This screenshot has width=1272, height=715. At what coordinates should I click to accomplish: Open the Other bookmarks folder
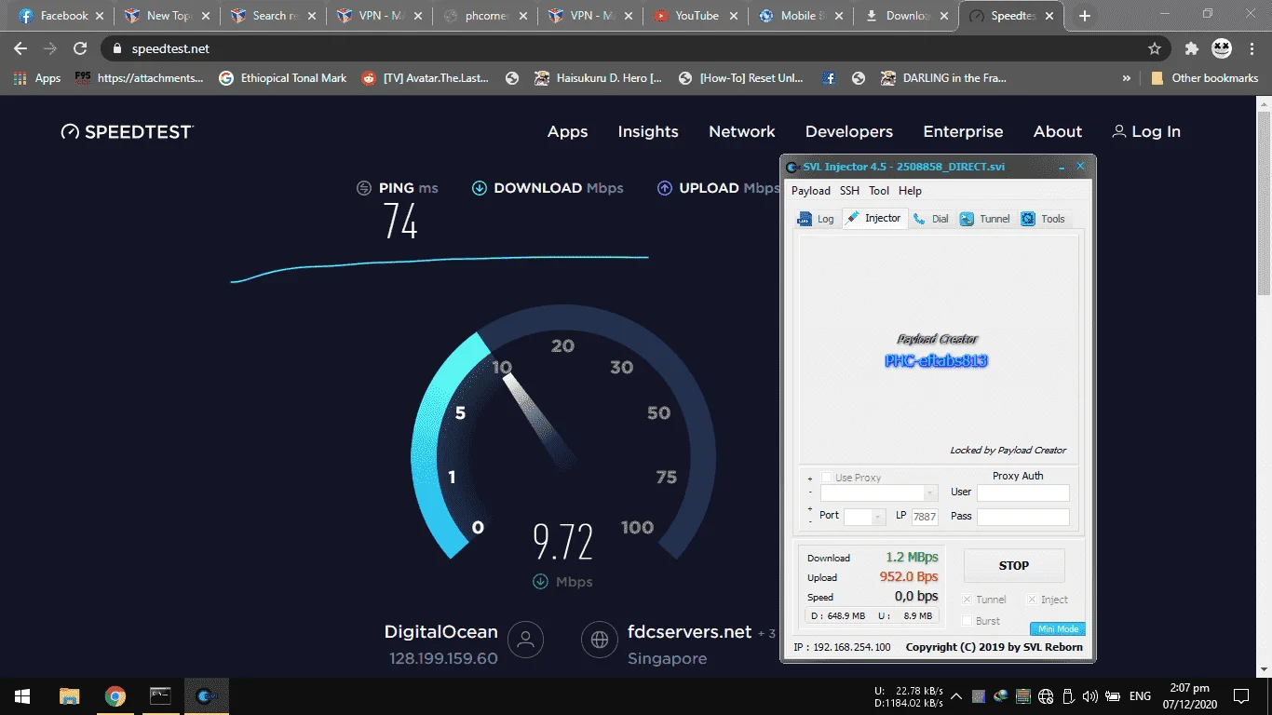point(1204,78)
